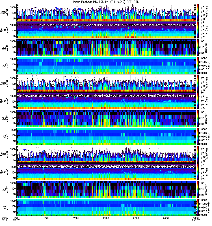The image size is (212, 226).
Task: Select the tha fff 32 scm3 spectrogram panel
Action: 106,30
